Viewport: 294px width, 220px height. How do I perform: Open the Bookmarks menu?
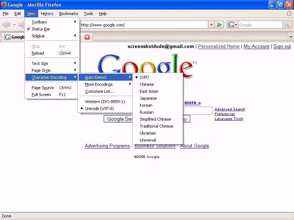click(x=68, y=14)
